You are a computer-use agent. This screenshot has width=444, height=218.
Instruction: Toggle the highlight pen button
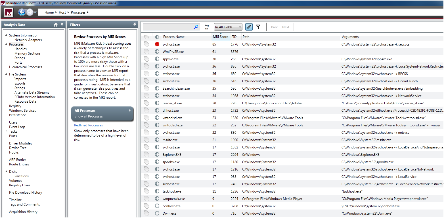[x=249, y=27]
